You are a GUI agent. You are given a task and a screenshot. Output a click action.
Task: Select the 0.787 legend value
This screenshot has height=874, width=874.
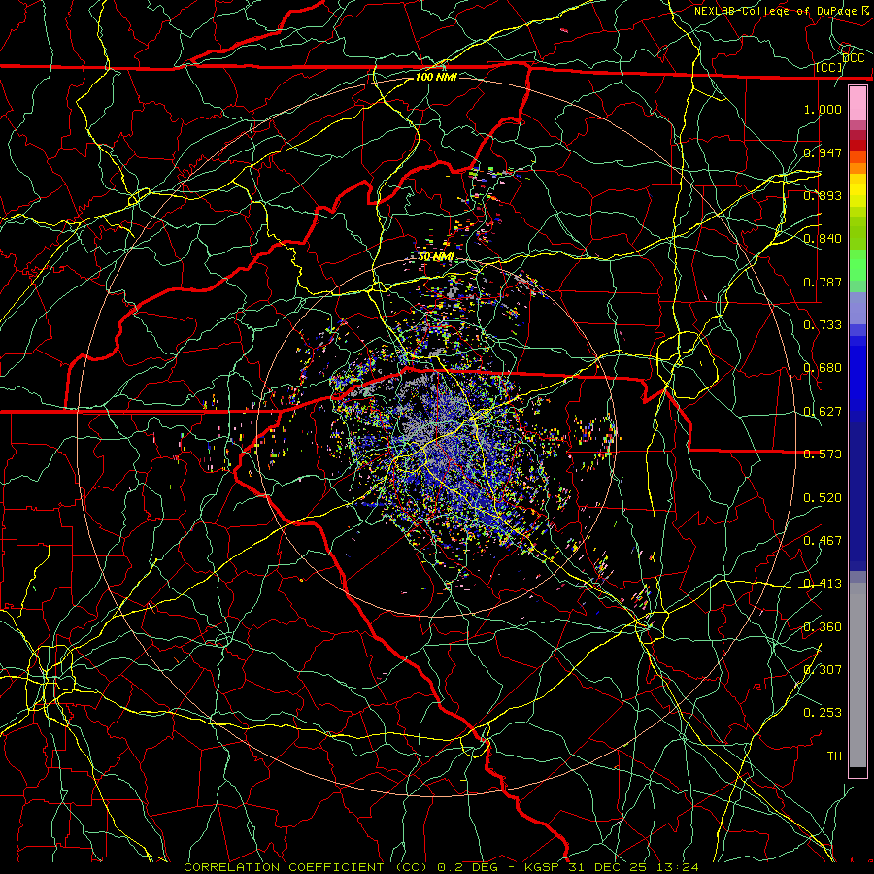click(x=823, y=282)
